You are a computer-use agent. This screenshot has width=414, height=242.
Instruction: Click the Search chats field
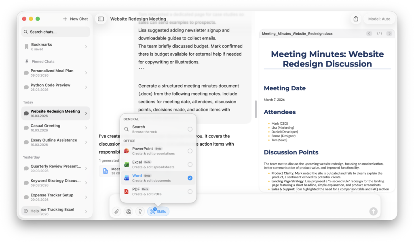click(x=55, y=32)
